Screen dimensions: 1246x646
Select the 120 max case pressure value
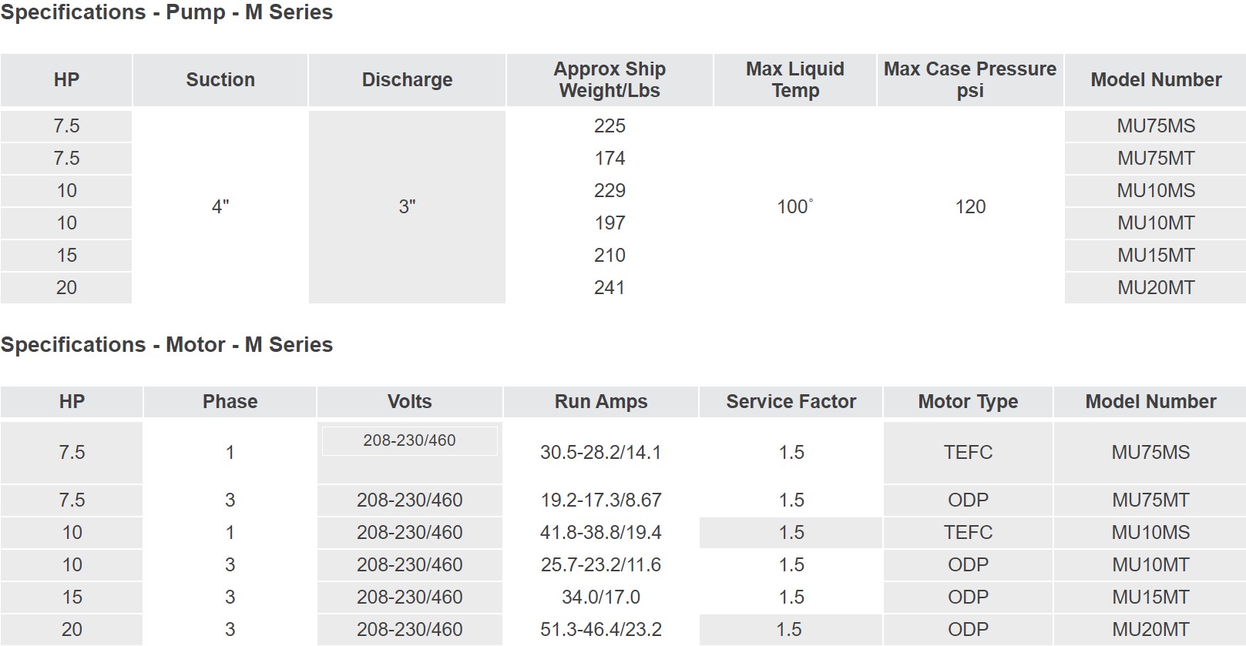click(970, 206)
